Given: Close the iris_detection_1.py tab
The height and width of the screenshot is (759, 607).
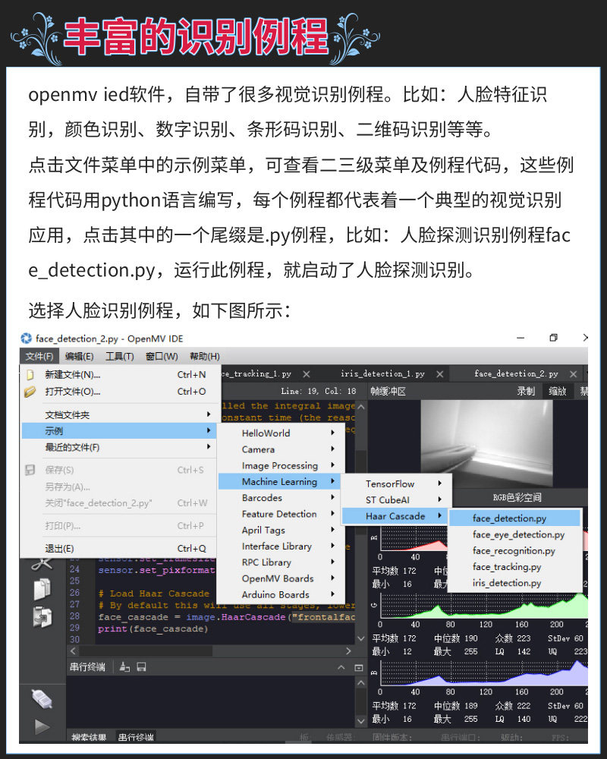Looking at the screenshot, I should point(439,374).
